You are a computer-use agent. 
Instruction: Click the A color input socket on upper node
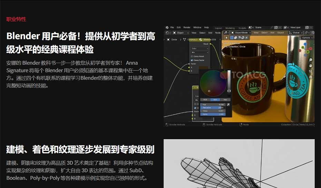pyautogui.click(x=189, y=68)
